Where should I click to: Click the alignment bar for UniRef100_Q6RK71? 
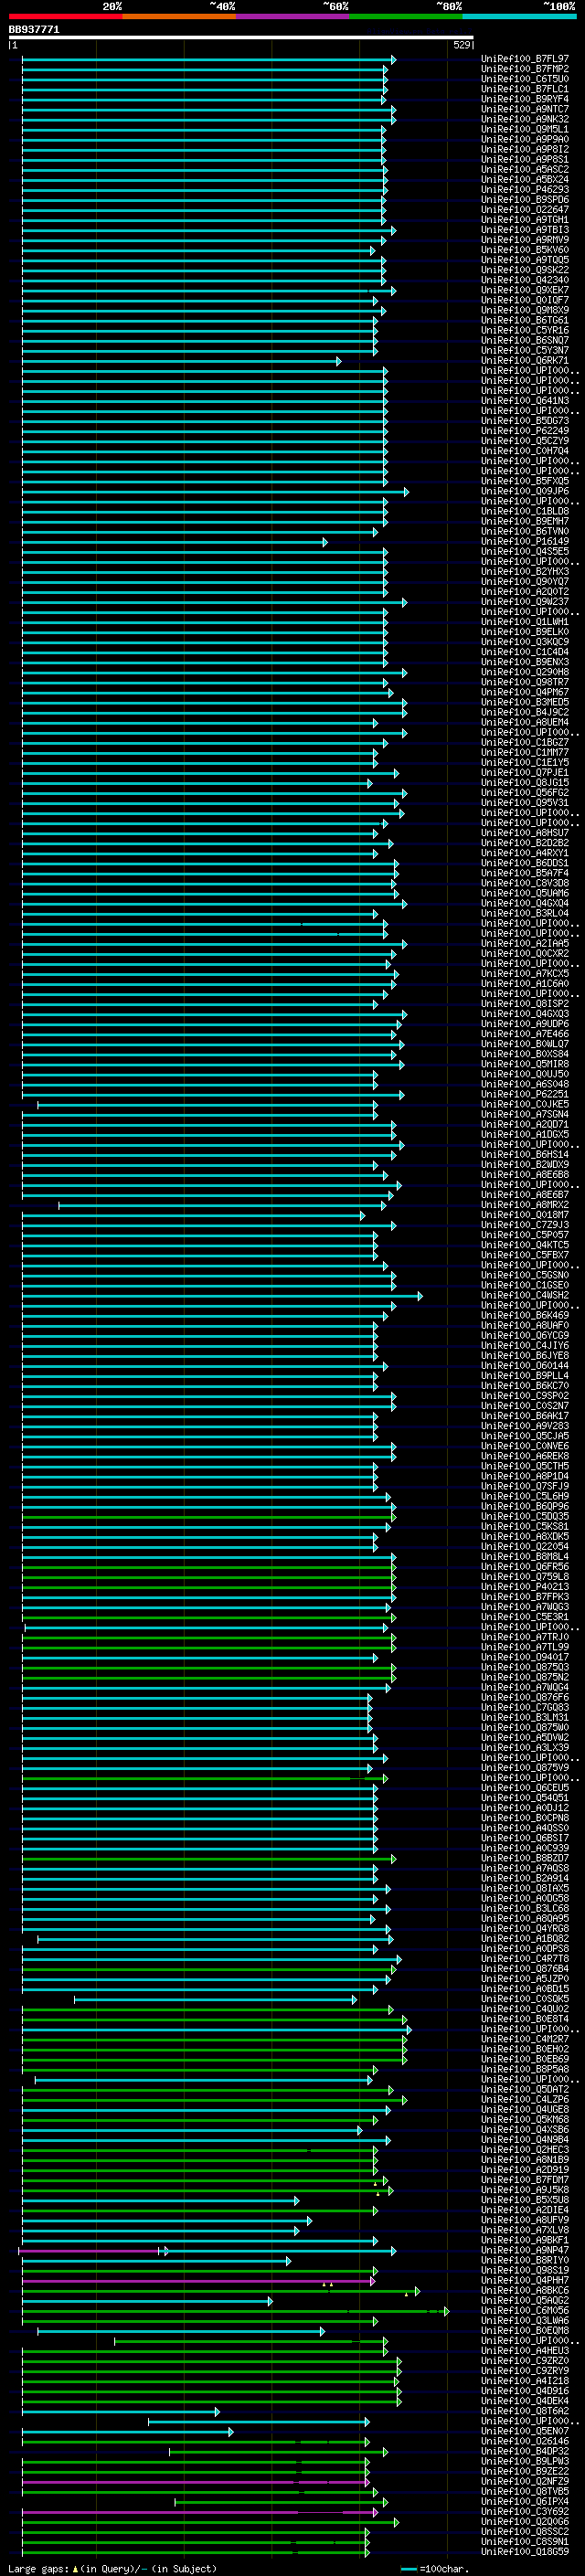(181, 361)
